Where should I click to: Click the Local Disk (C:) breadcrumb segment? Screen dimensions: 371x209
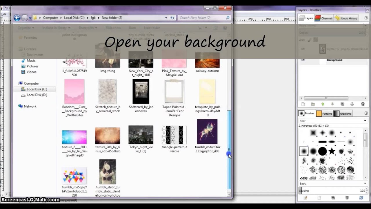tap(74, 18)
